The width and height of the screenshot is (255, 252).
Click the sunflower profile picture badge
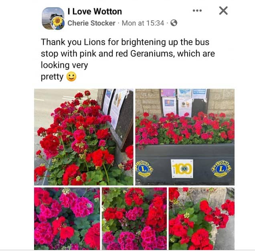(58, 23)
